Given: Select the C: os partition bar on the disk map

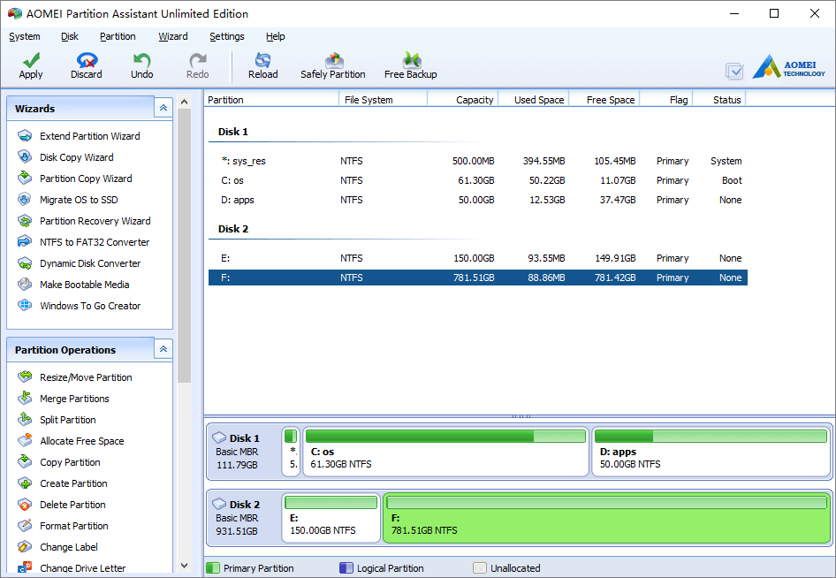Looking at the screenshot, I should [445, 451].
